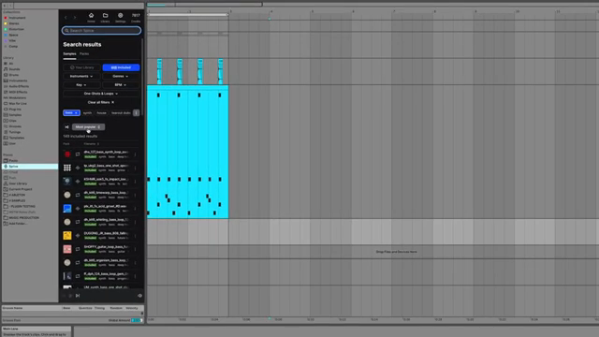Toggle the Included filter button
599x337 pixels.
(121, 67)
